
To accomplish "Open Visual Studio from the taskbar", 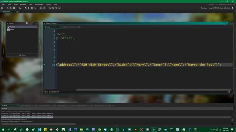I will [69, 129].
